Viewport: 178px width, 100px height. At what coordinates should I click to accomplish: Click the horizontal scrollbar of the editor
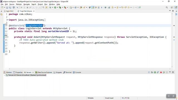pos(90,69)
